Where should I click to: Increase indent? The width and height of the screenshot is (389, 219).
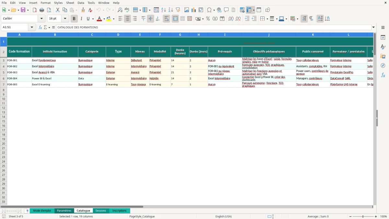click(x=247, y=19)
